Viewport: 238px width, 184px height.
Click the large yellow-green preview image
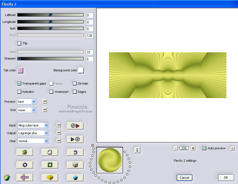tap(168, 75)
